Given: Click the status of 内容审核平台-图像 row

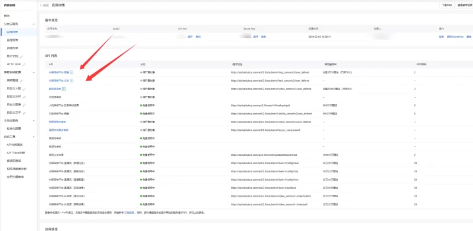Looking at the screenshot, I should click(147, 73).
